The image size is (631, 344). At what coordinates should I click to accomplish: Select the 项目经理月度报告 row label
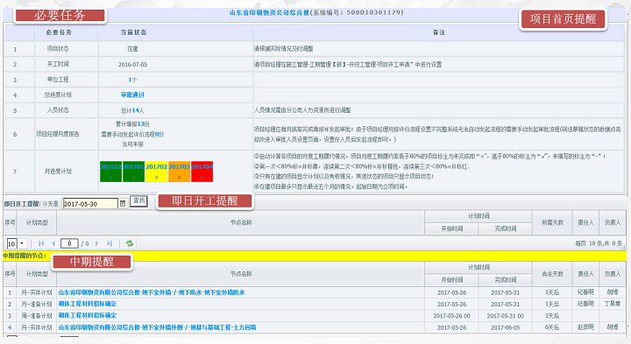(x=58, y=134)
